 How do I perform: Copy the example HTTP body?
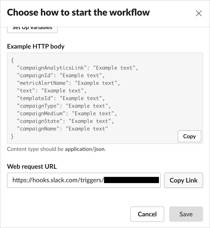pos(189,136)
